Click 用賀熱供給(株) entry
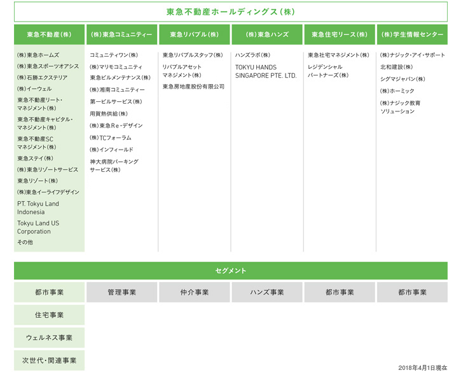The height and width of the screenshot is (391, 461). coord(109,113)
